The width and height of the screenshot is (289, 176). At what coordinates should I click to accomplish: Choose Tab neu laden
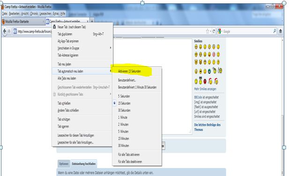point(82,64)
